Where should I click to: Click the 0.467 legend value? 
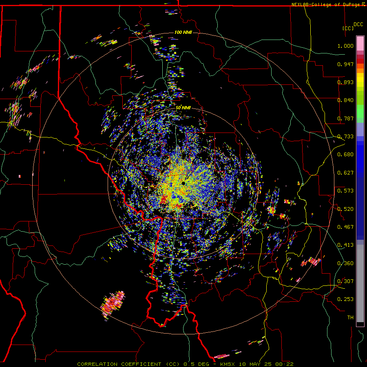(x=345, y=227)
